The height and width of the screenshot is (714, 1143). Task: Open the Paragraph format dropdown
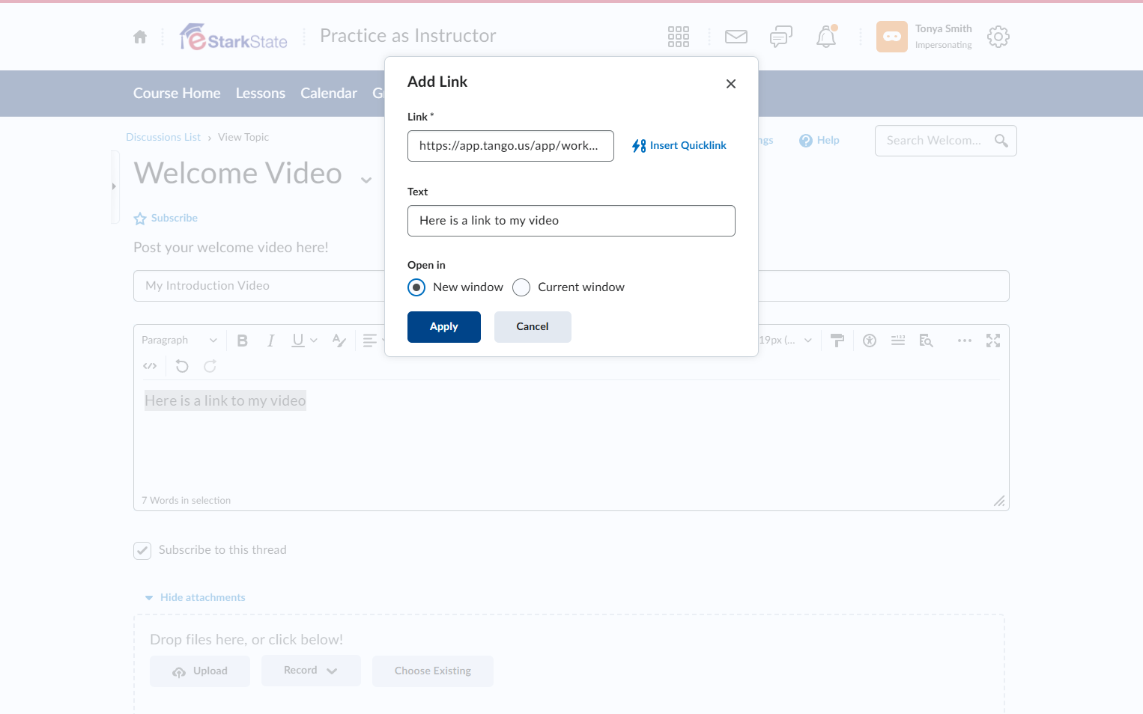pos(180,341)
